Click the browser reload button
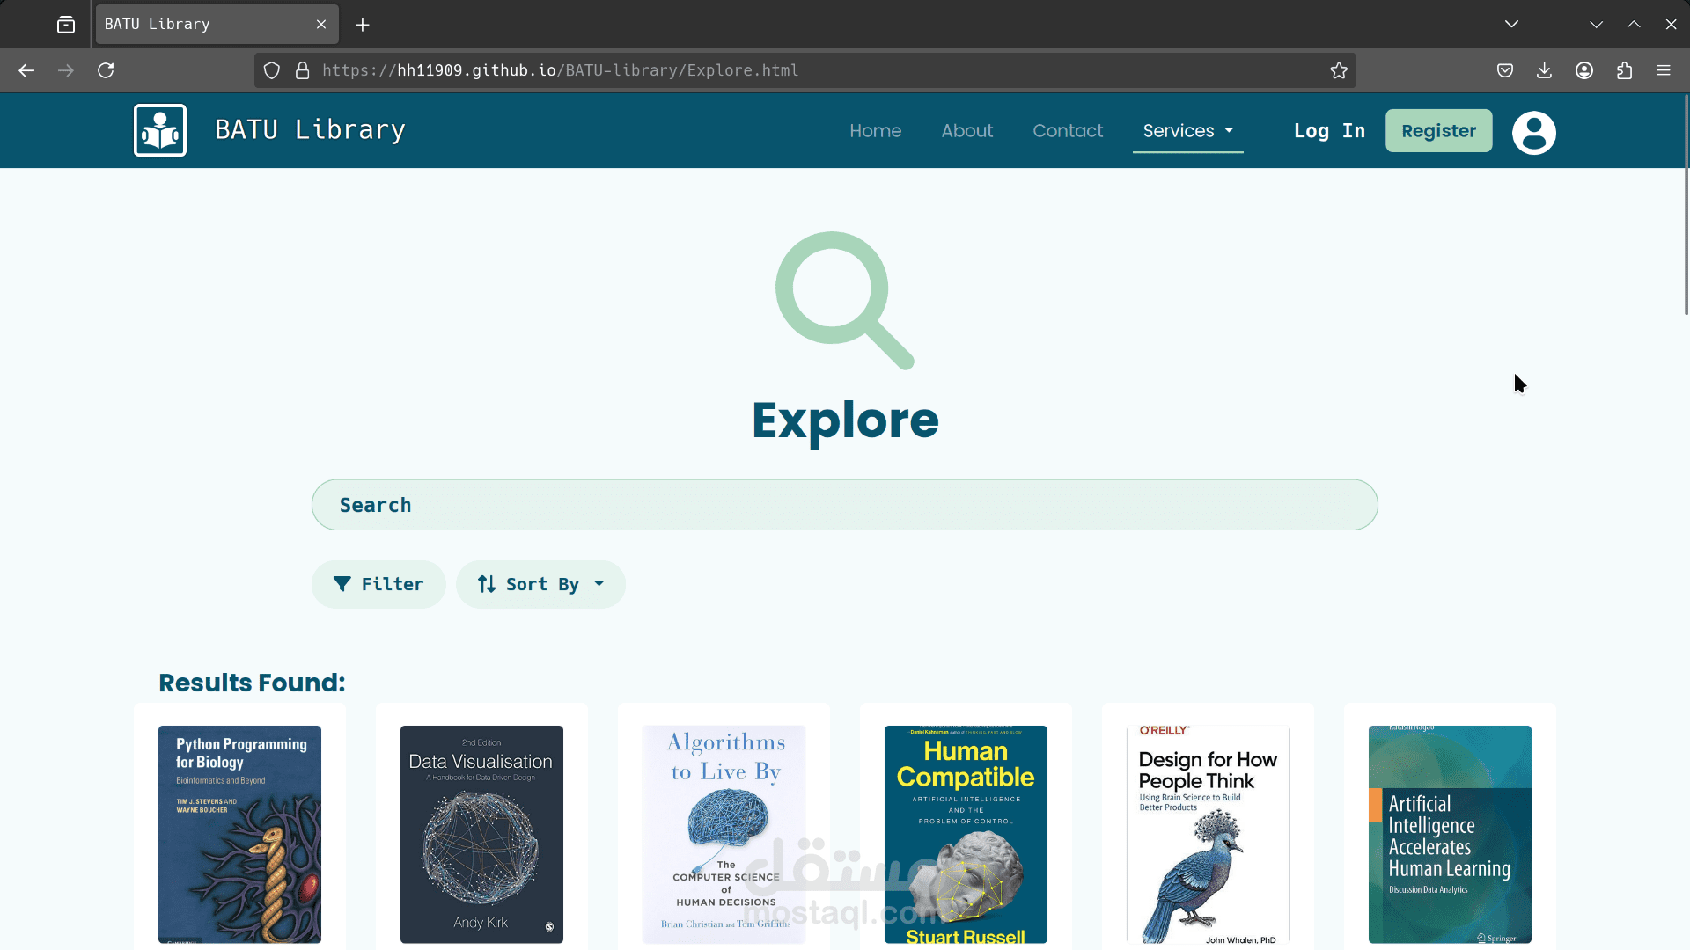The image size is (1690, 950). [106, 70]
